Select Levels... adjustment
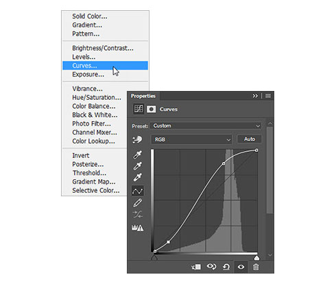The width and height of the screenshot is (336, 292). pyautogui.click(x=105, y=57)
